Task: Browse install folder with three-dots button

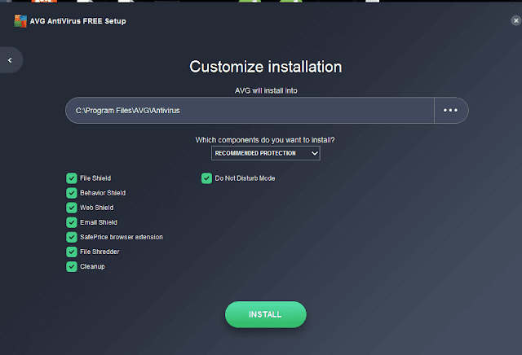Action: (450, 111)
